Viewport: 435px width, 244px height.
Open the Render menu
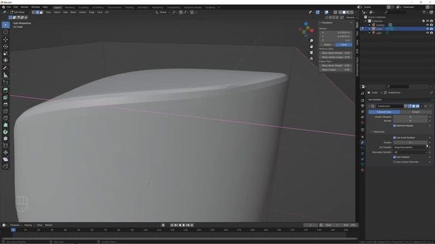[24, 7]
